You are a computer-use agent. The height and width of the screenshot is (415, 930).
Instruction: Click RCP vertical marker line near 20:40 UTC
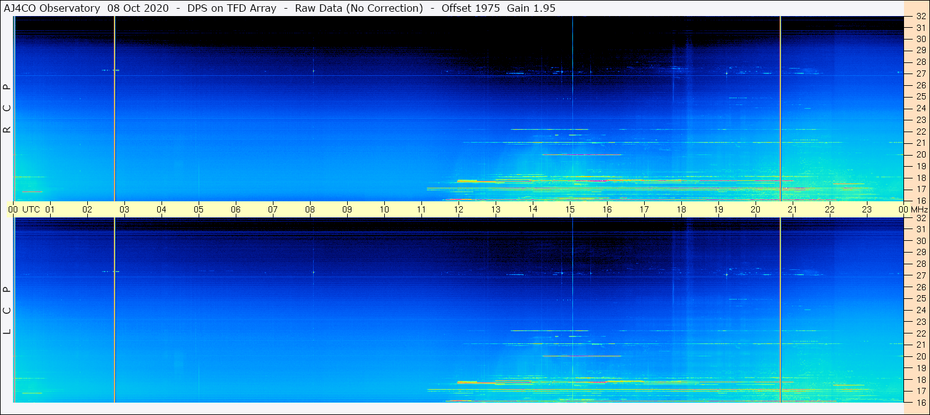780,108
